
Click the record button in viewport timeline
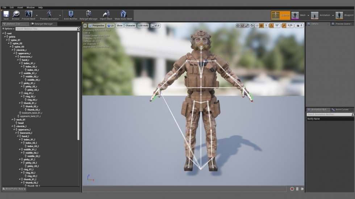[292, 189]
